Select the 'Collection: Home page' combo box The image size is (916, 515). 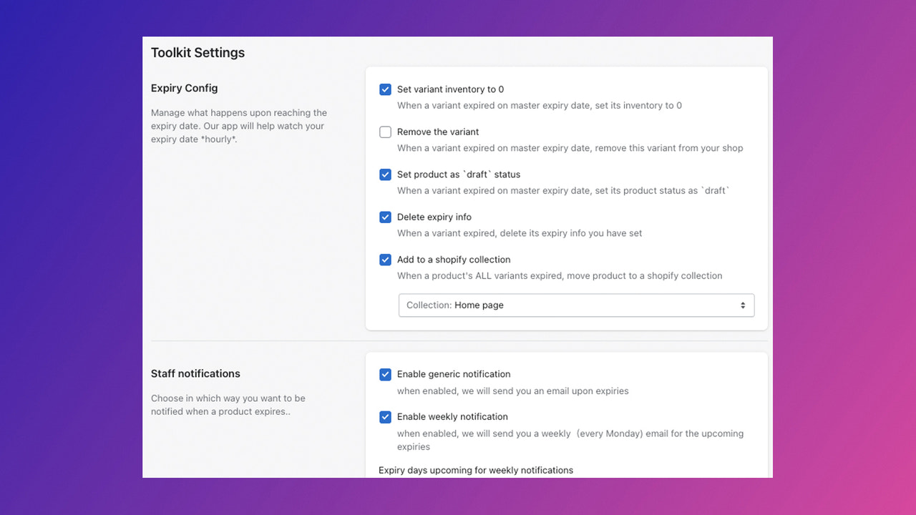coord(576,305)
